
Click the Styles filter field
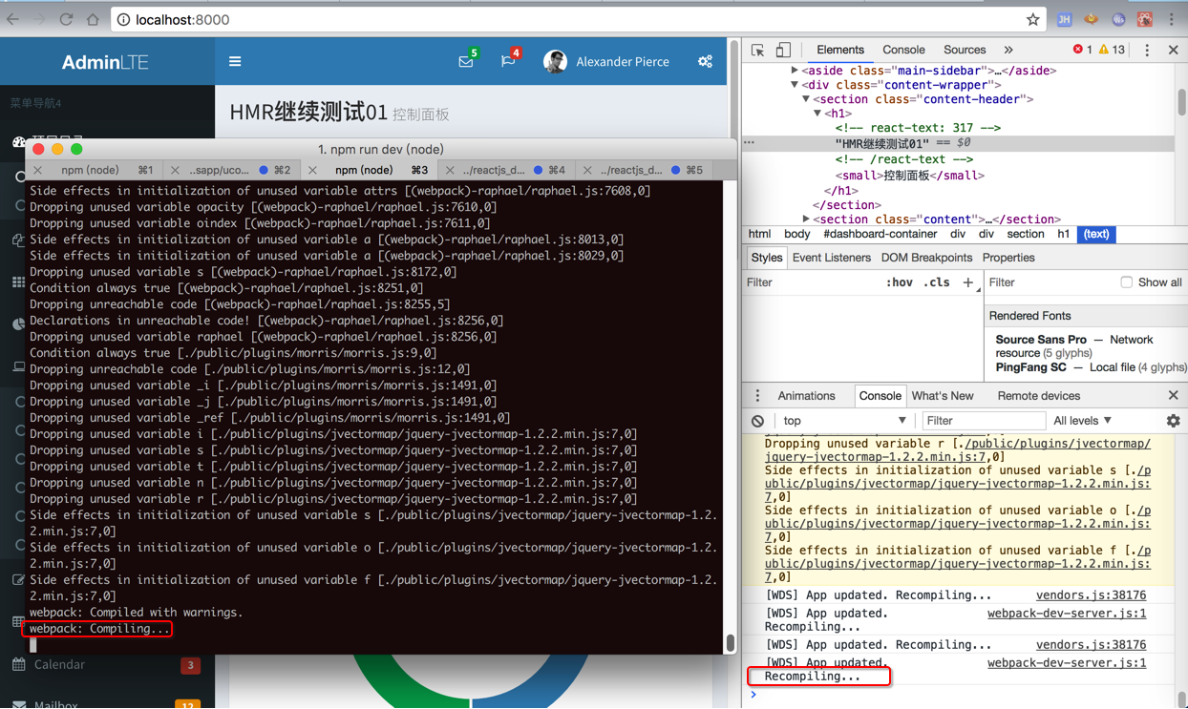812,282
